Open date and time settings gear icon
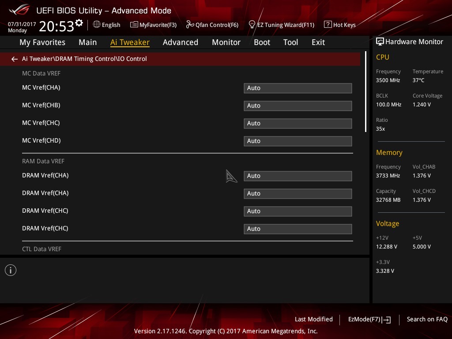 click(x=79, y=23)
